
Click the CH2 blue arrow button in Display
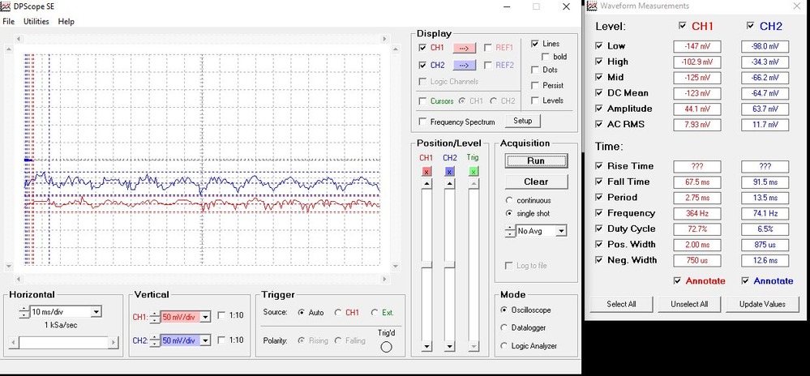[464, 66]
